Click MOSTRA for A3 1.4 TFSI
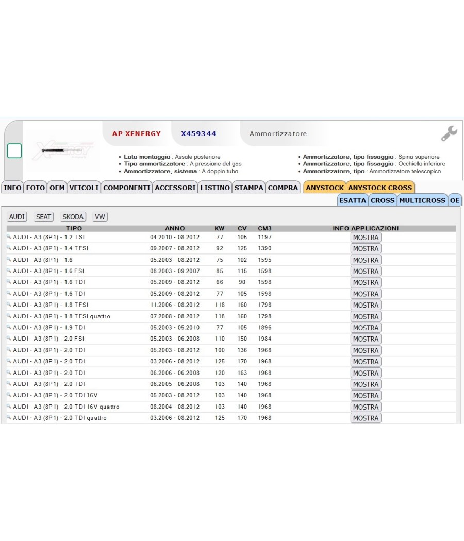 click(366, 248)
